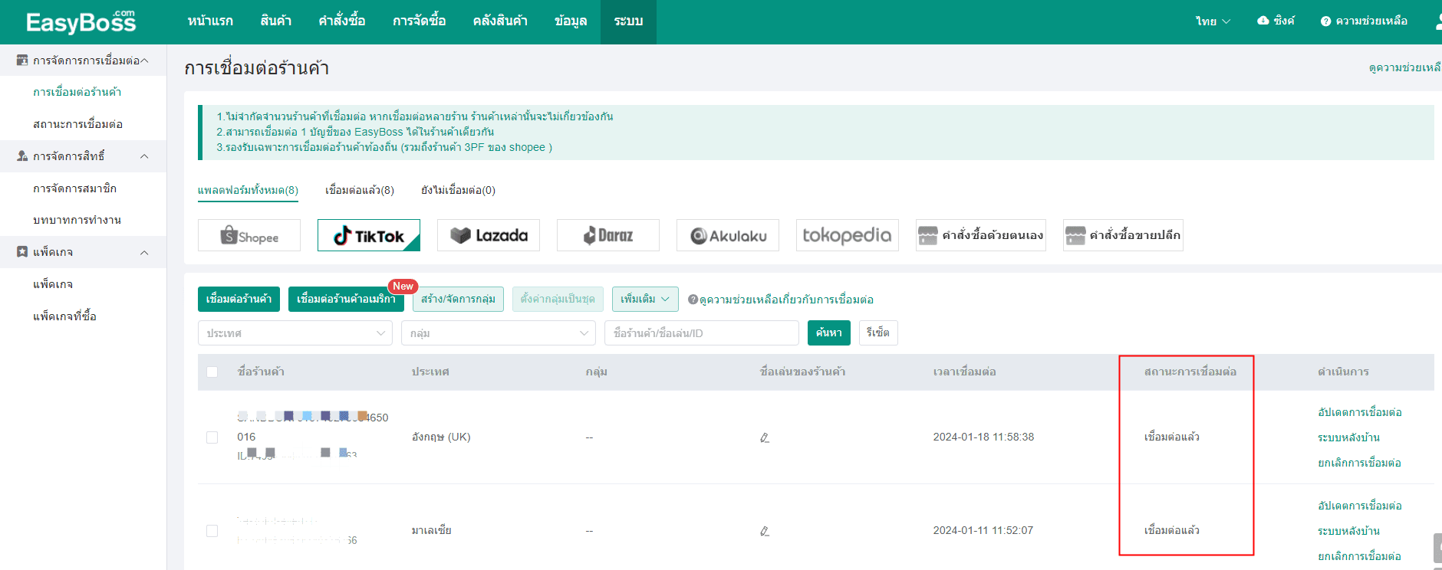Click the EasyBoss logo

pyautogui.click(x=81, y=22)
